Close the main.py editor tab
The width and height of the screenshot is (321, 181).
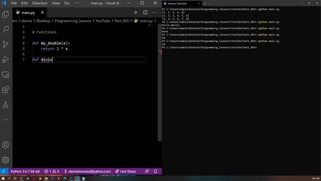tap(42, 13)
